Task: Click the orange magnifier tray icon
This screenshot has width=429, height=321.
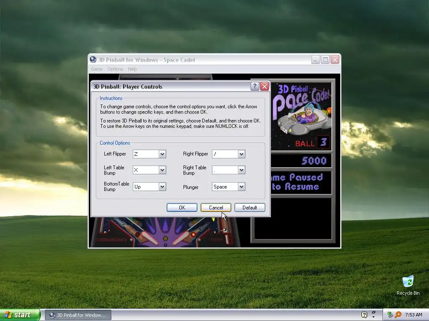Action: (398, 315)
